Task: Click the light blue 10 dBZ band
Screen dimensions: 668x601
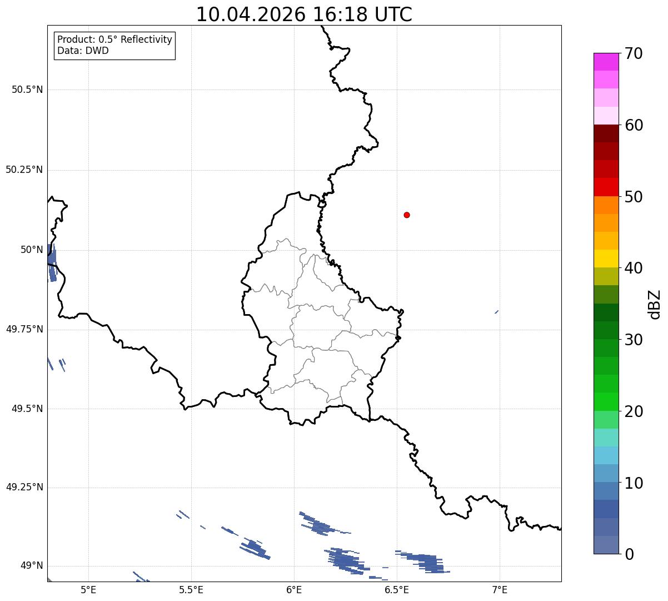Action: [x=606, y=473]
